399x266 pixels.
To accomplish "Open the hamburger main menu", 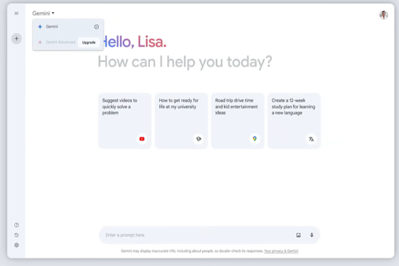I will (17, 13).
